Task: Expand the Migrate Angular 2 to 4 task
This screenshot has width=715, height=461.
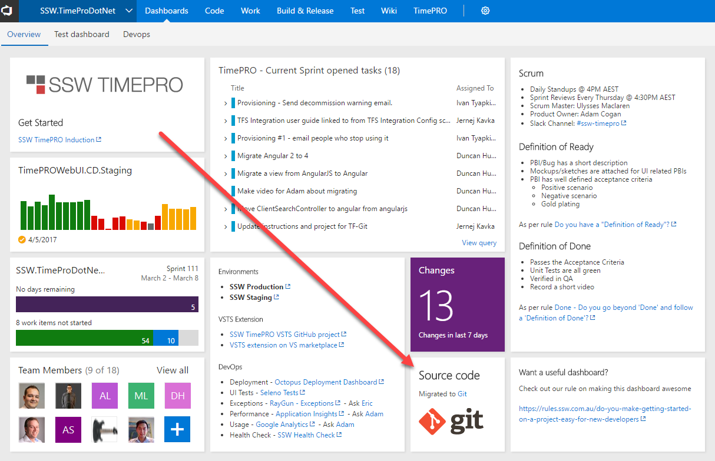Action: (226, 156)
